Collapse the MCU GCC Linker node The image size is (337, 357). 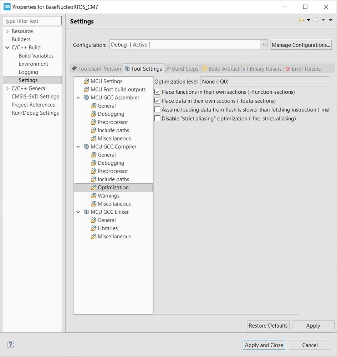(78, 212)
